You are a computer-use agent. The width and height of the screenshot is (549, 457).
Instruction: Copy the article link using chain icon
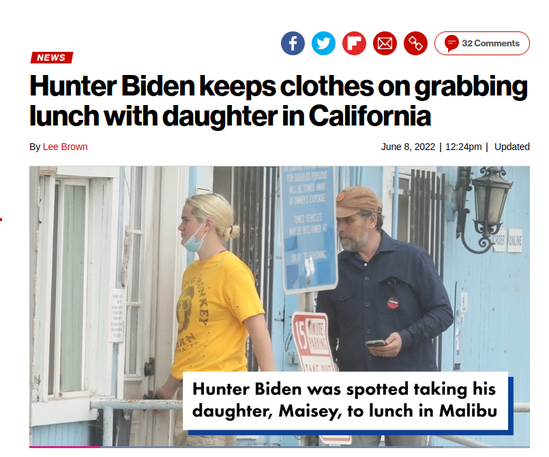pos(415,44)
